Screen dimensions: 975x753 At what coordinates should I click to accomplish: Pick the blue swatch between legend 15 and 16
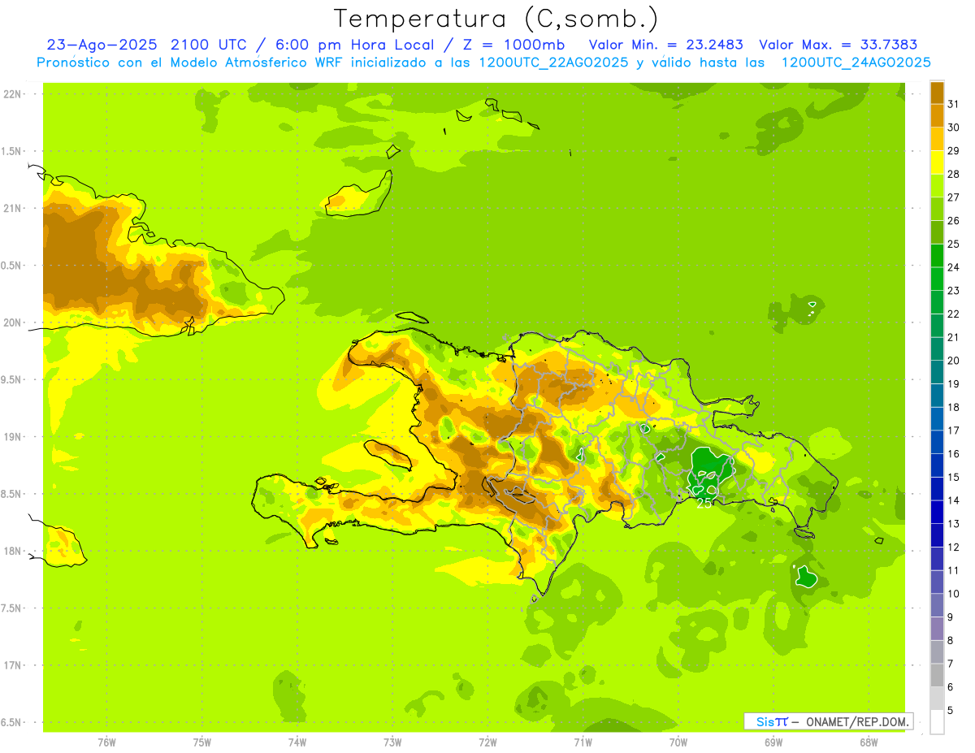click(937, 465)
